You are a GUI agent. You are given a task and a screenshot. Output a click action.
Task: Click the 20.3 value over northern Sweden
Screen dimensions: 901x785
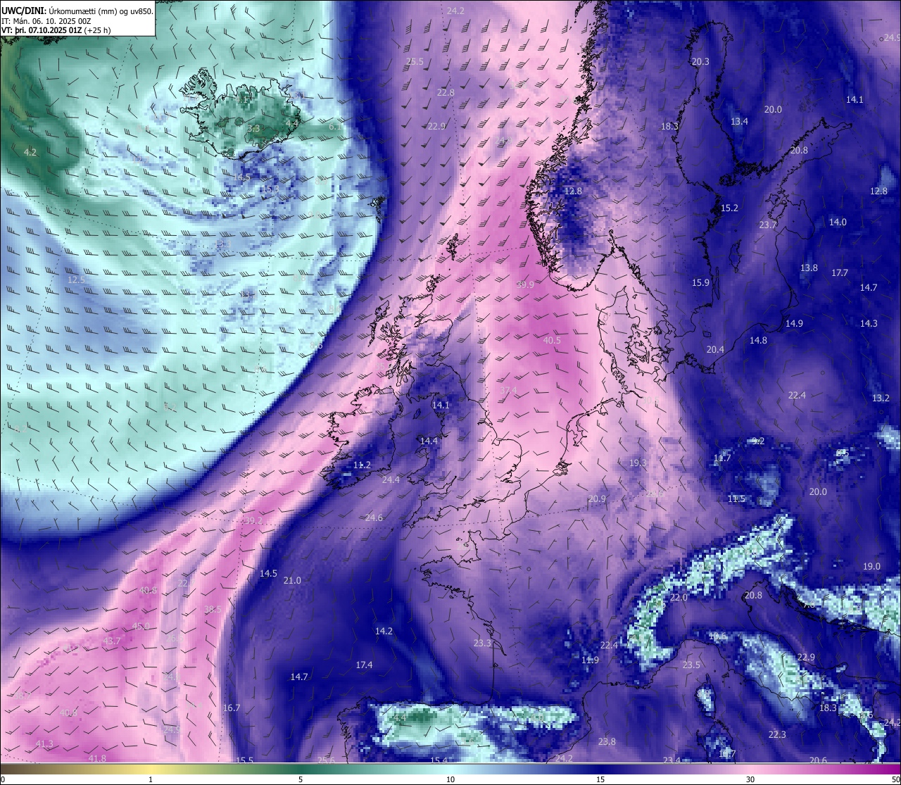tap(700, 61)
